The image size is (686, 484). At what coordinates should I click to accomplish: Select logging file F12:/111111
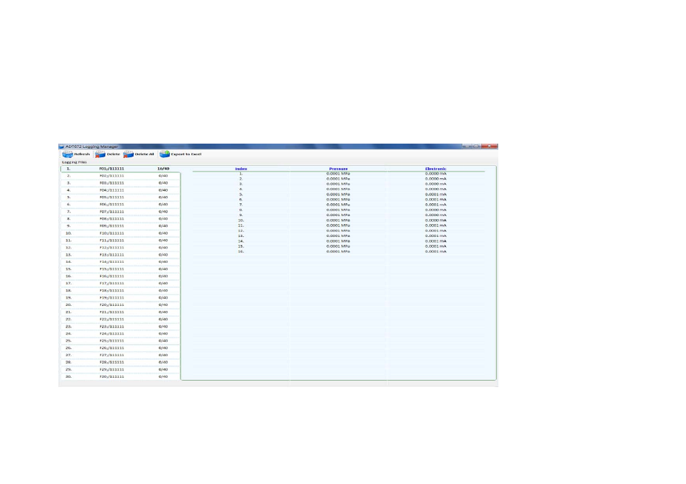pos(120,247)
